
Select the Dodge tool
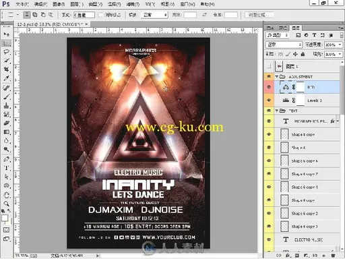tap(6, 150)
